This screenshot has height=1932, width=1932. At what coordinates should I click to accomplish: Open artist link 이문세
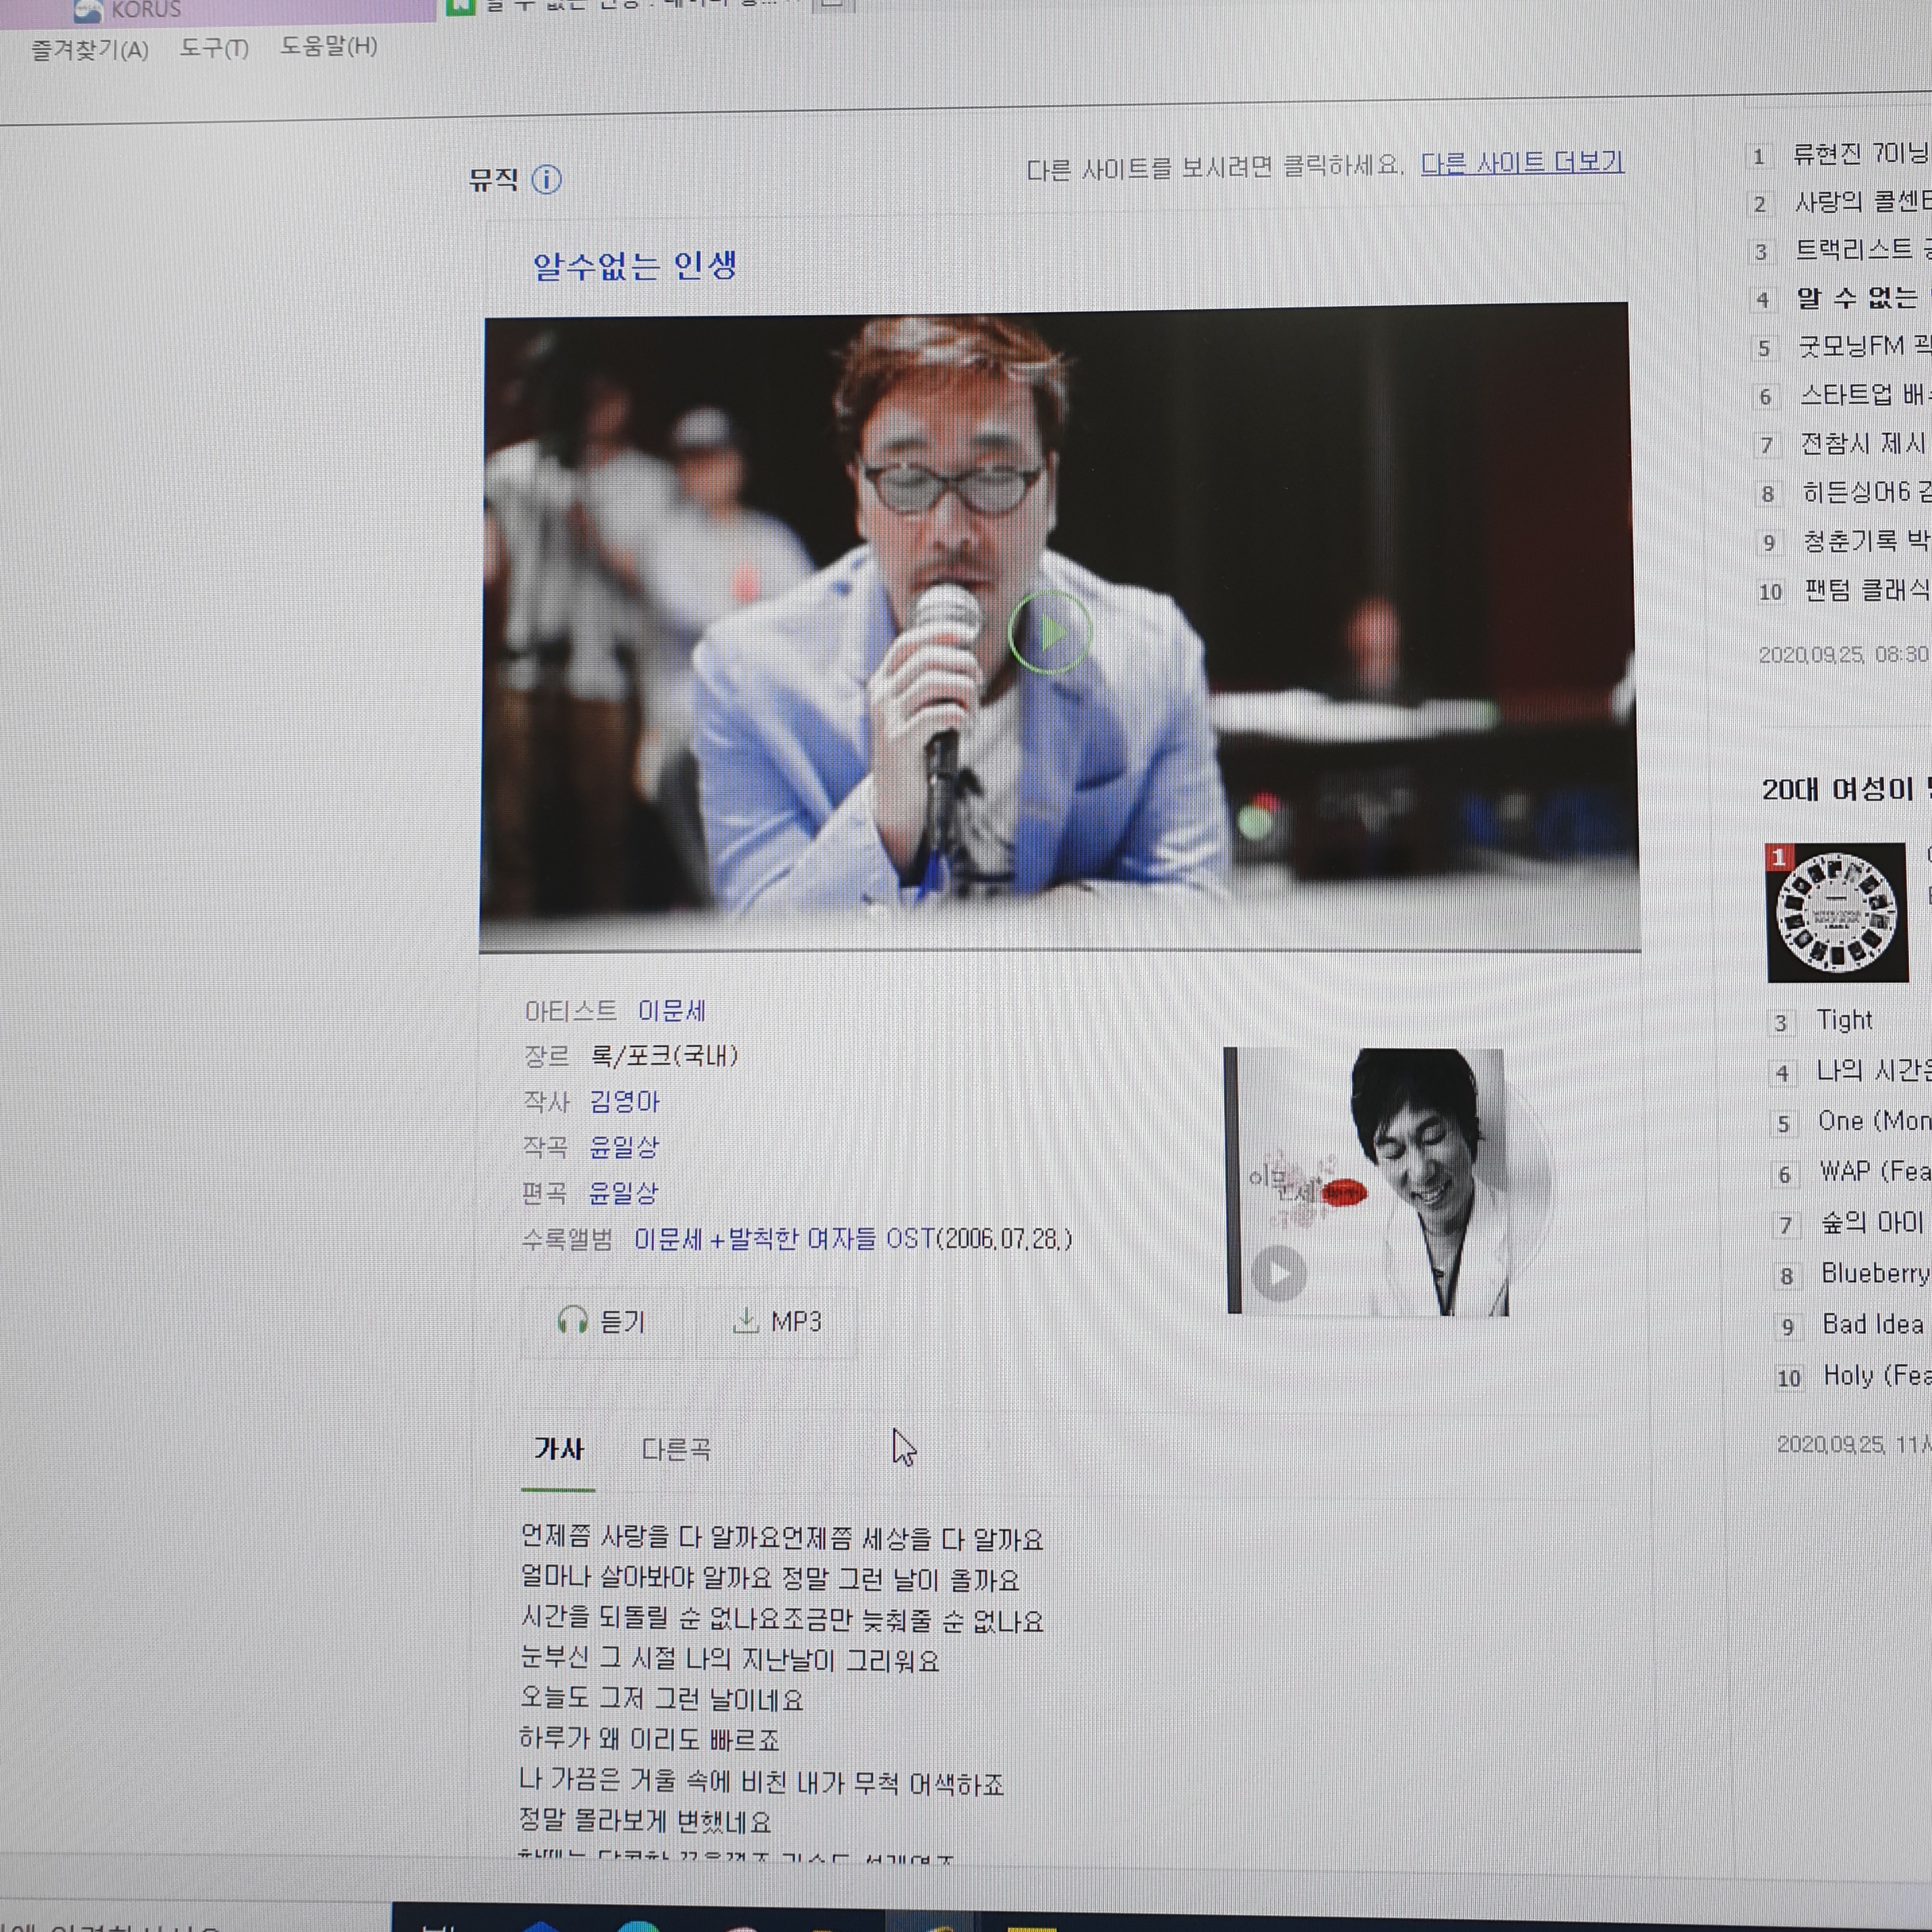tap(672, 1010)
